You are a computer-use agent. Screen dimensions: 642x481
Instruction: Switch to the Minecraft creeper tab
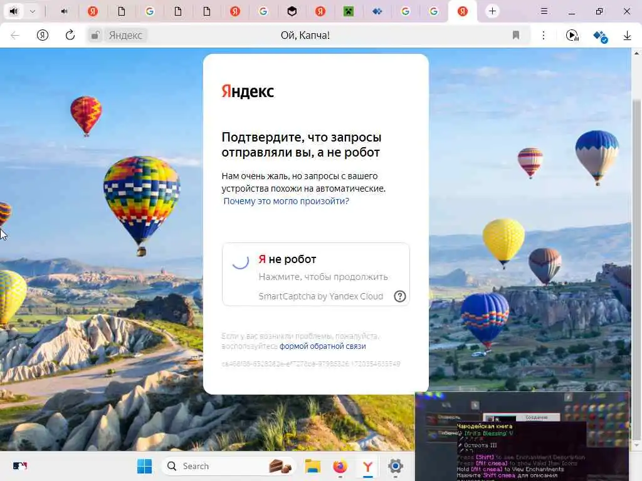tap(349, 11)
